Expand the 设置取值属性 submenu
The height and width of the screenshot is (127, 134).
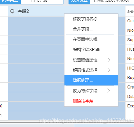91,60
